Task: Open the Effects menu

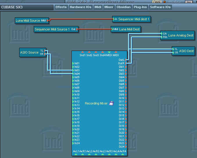Action: click(x=61, y=7)
